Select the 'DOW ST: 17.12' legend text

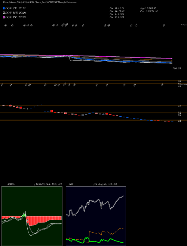point(15,8)
